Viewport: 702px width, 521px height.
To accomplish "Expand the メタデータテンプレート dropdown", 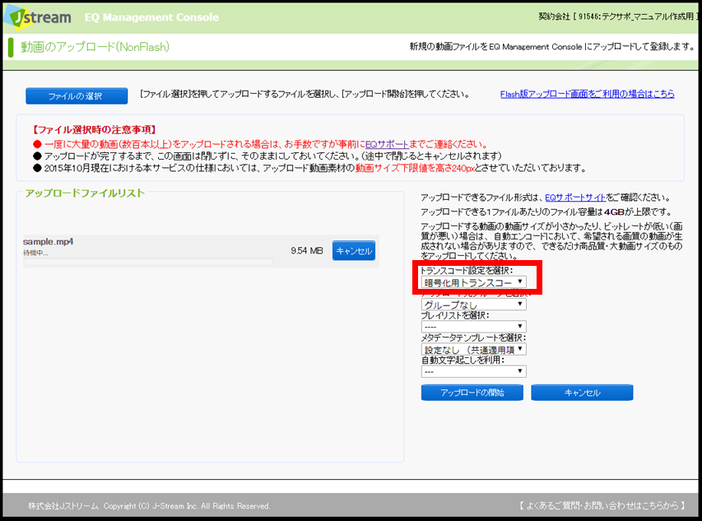I will click(473, 349).
